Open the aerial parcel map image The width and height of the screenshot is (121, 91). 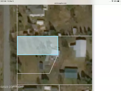click(46, 48)
